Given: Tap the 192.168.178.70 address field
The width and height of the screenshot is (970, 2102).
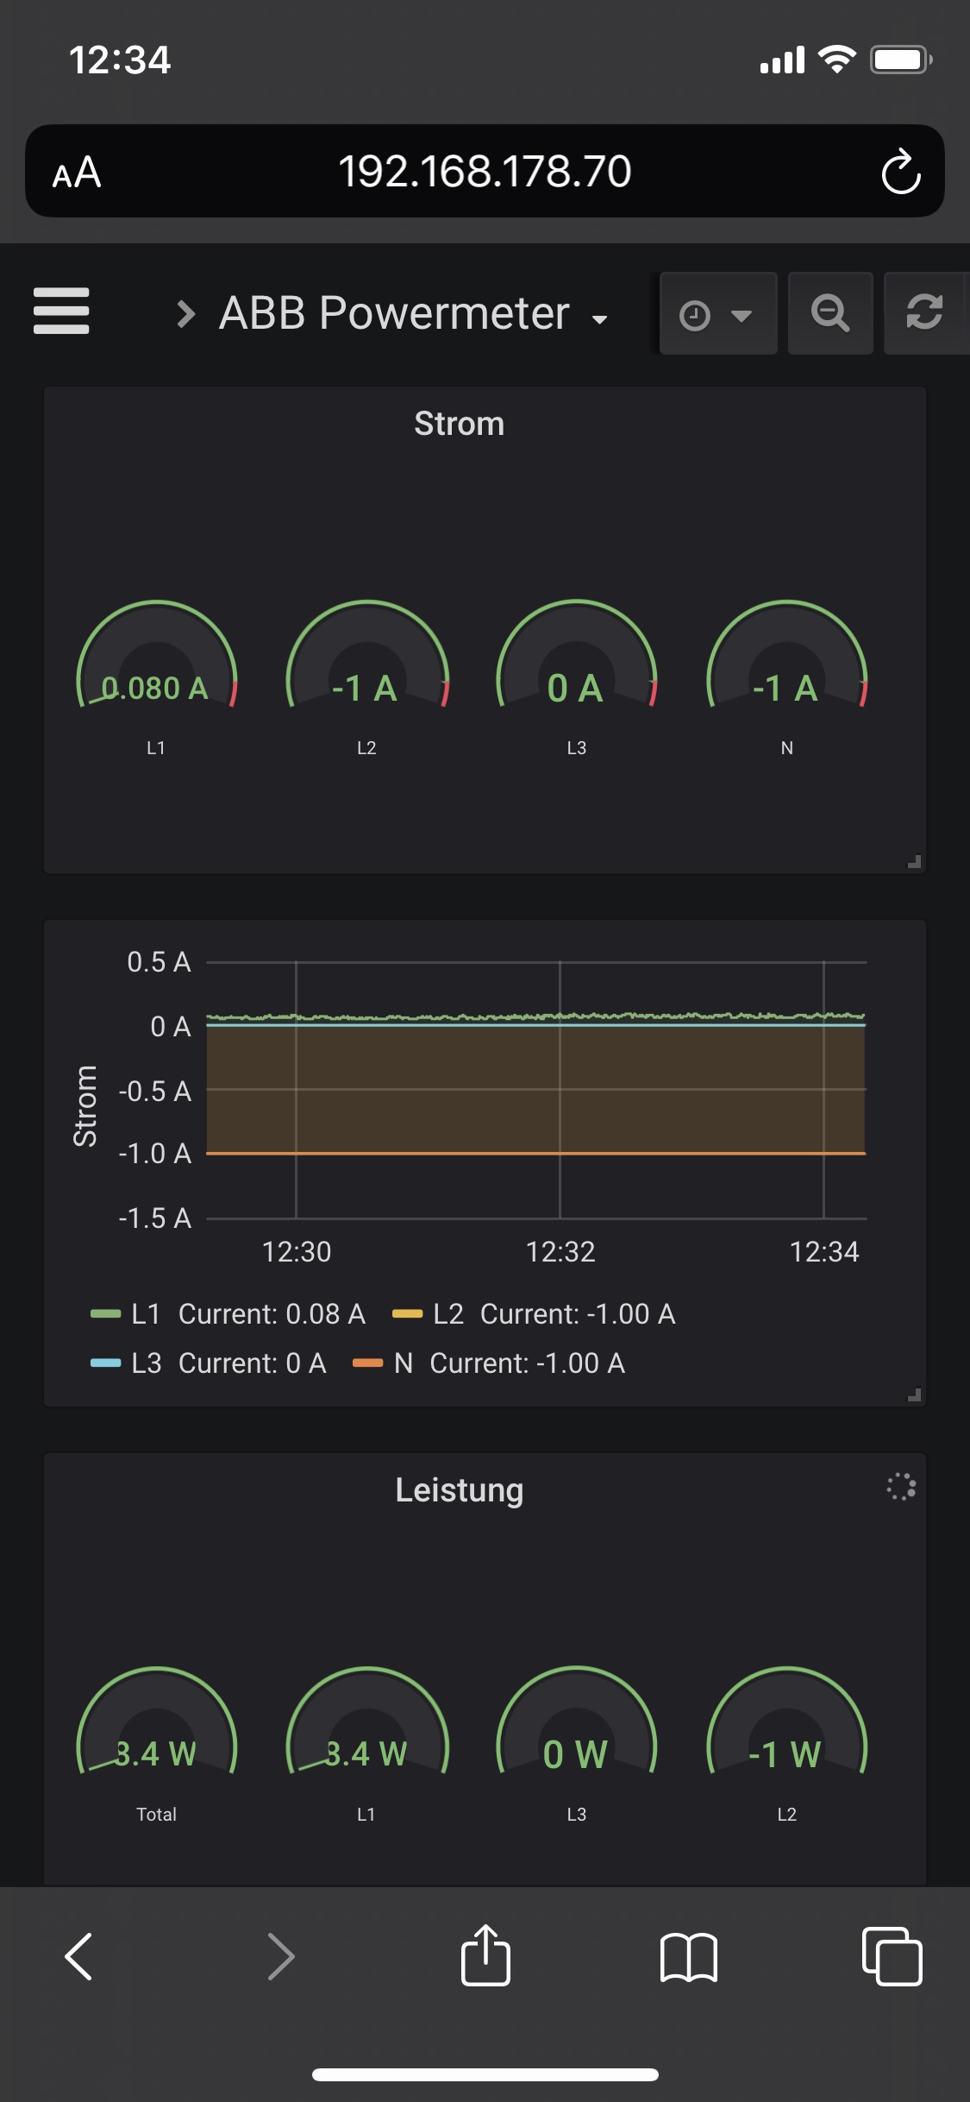Looking at the screenshot, I should click(x=485, y=172).
